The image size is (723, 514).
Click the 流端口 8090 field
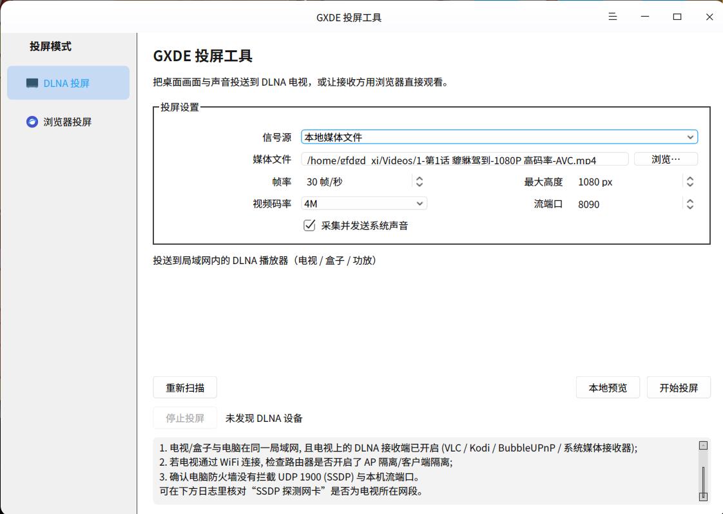[x=629, y=204]
